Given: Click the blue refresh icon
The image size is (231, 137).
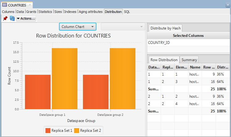Looking at the screenshot, I should click(x=12, y=18).
